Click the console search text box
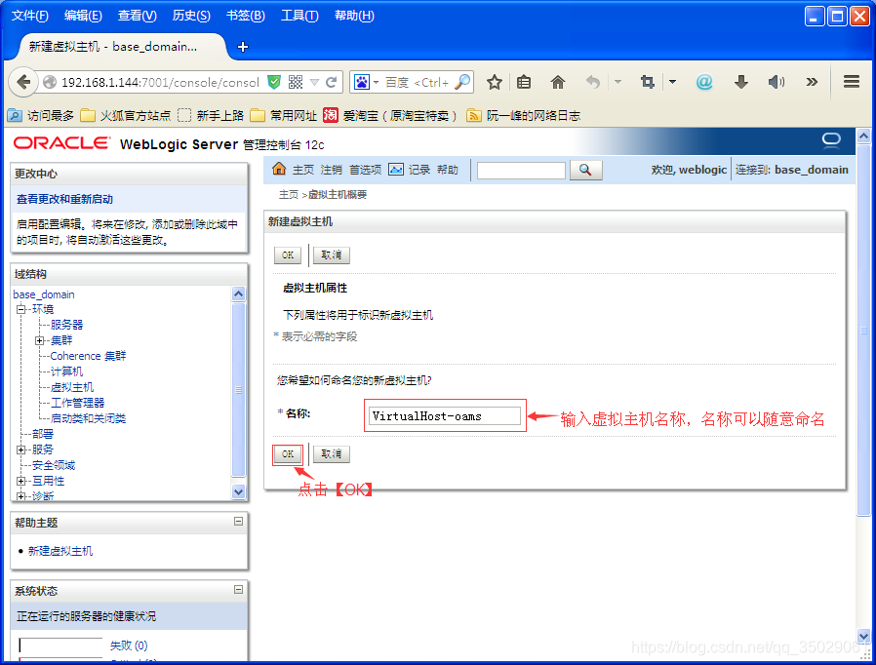 pos(521,170)
